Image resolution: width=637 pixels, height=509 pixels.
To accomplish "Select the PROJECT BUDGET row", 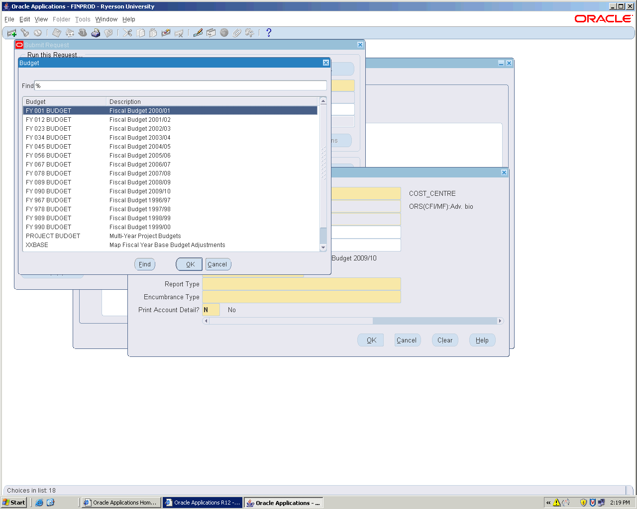I will click(x=53, y=236).
